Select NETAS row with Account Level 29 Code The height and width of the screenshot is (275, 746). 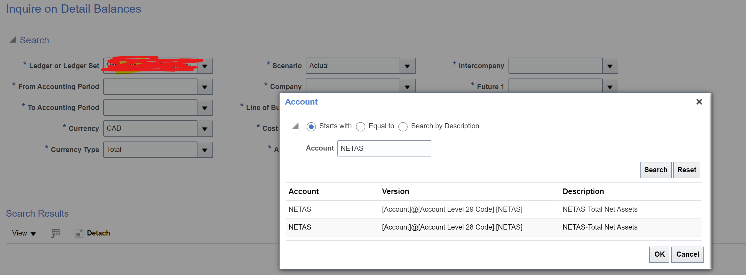tap(493, 209)
